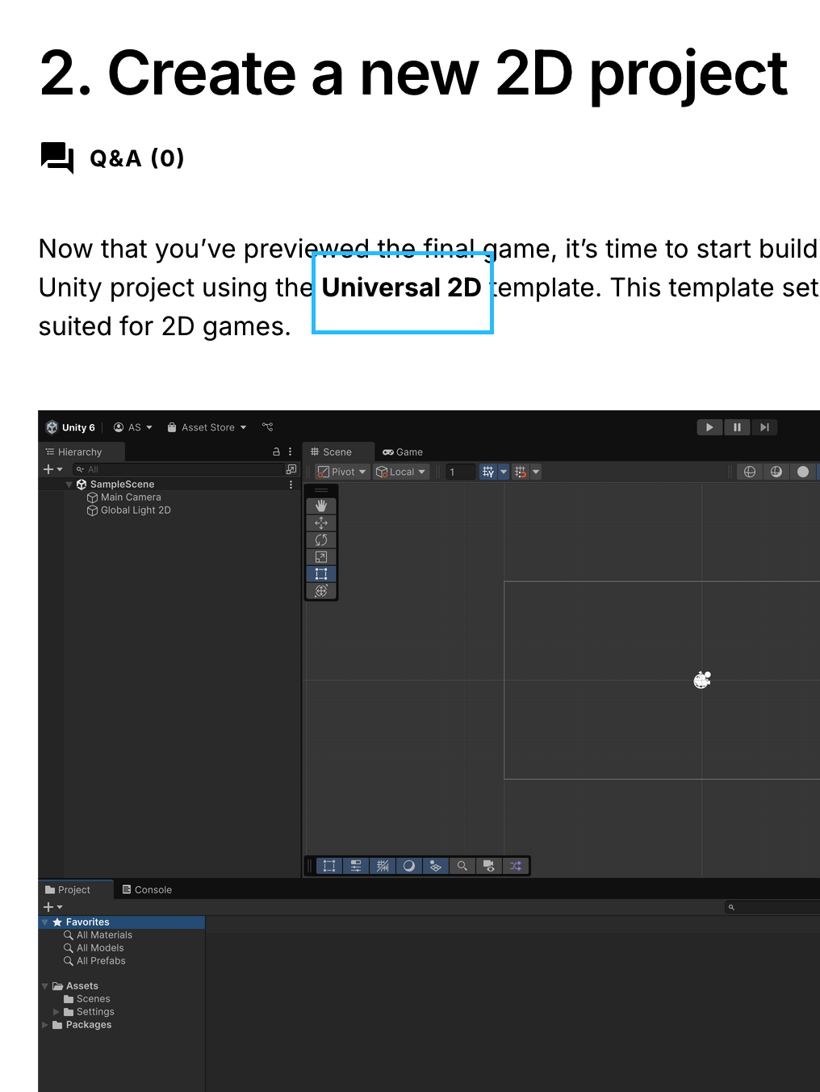Click the crescent moon icon in bottom bar

pyautogui.click(x=409, y=866)
